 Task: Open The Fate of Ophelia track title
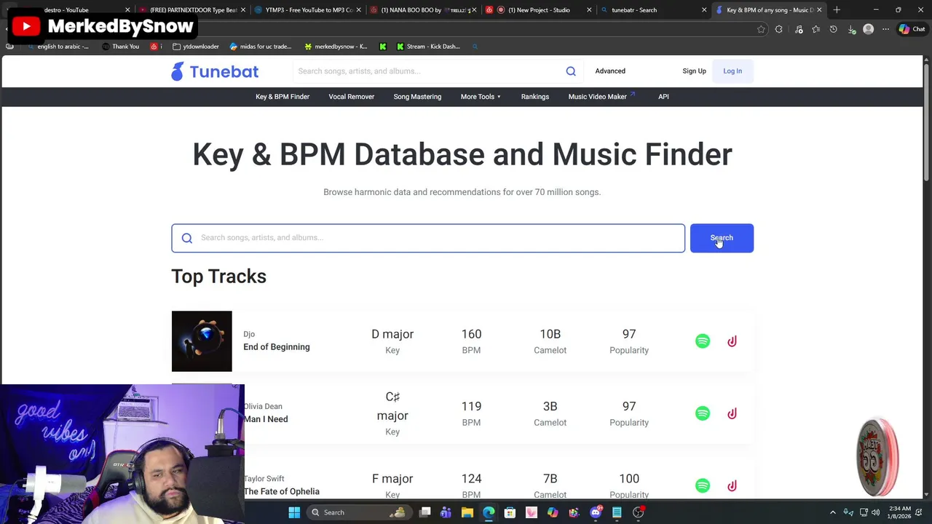coord(281,491)
